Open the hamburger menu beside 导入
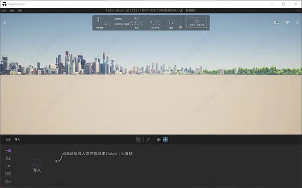This screenshot has width=302, height=188. (x=8, y=139)
